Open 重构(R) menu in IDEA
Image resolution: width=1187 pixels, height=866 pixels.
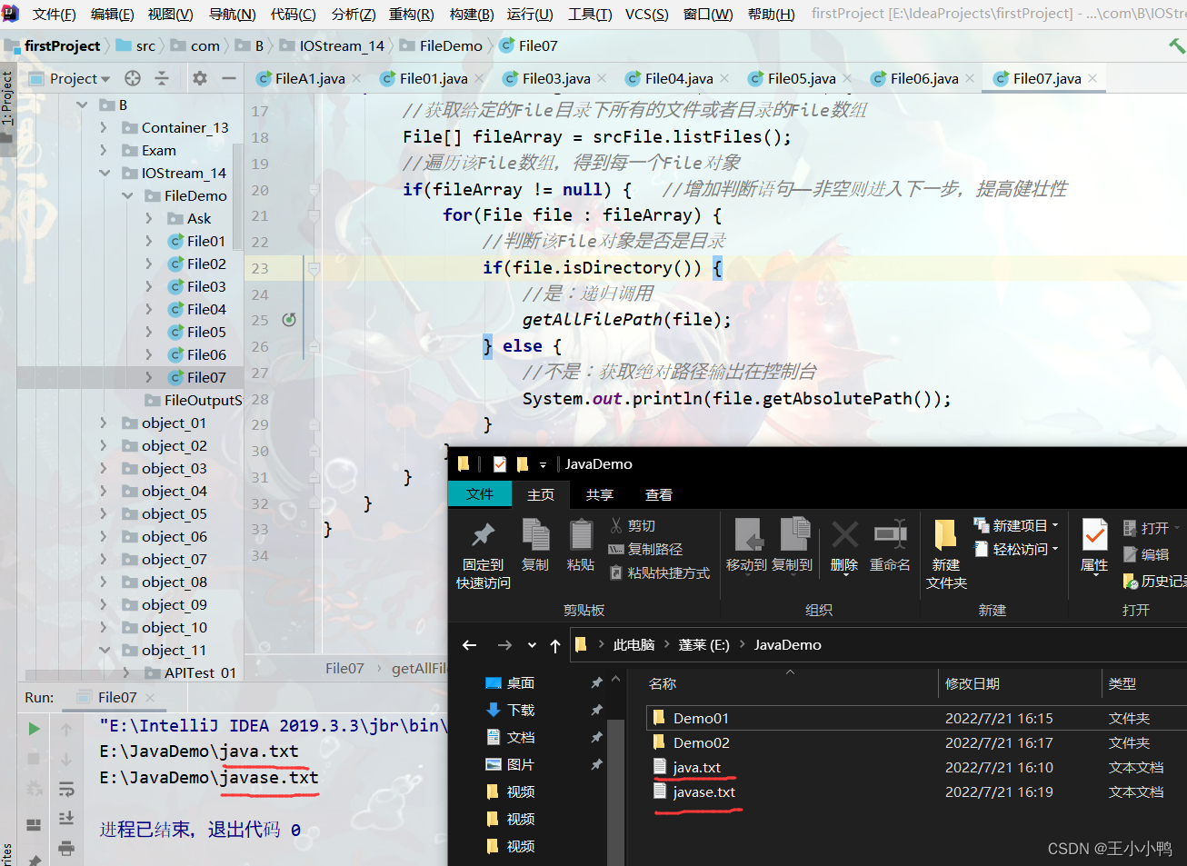tap(412, 14)
